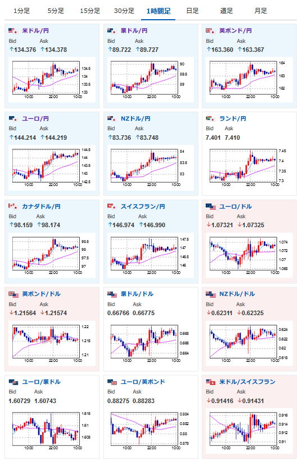Open the ユーロ/円 currency pair link
The height and width of the screenshot is (460, 299).
click(x=35, y=118)
